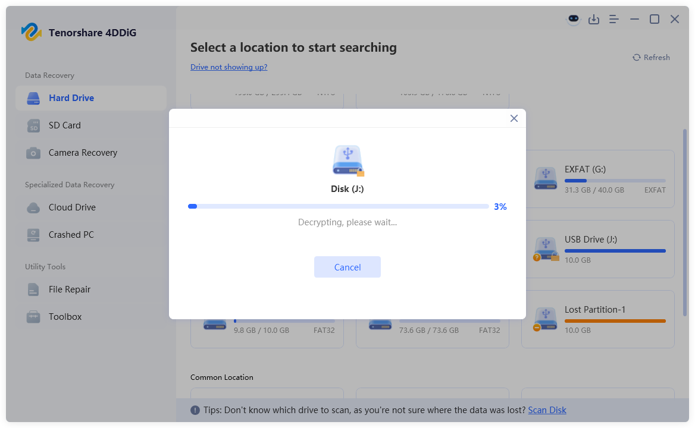Open the chatbot assistant icon
This screenshot has width=695, height=428.
(x=573, y=19)
